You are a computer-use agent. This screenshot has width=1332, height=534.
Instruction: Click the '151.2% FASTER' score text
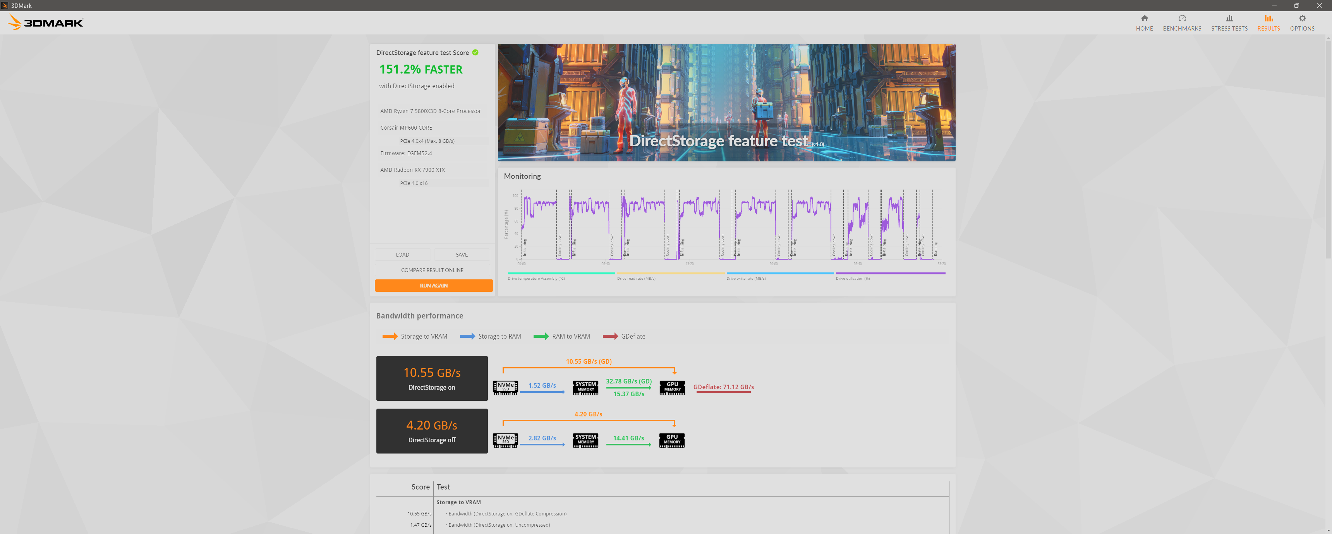click(421, 69)
